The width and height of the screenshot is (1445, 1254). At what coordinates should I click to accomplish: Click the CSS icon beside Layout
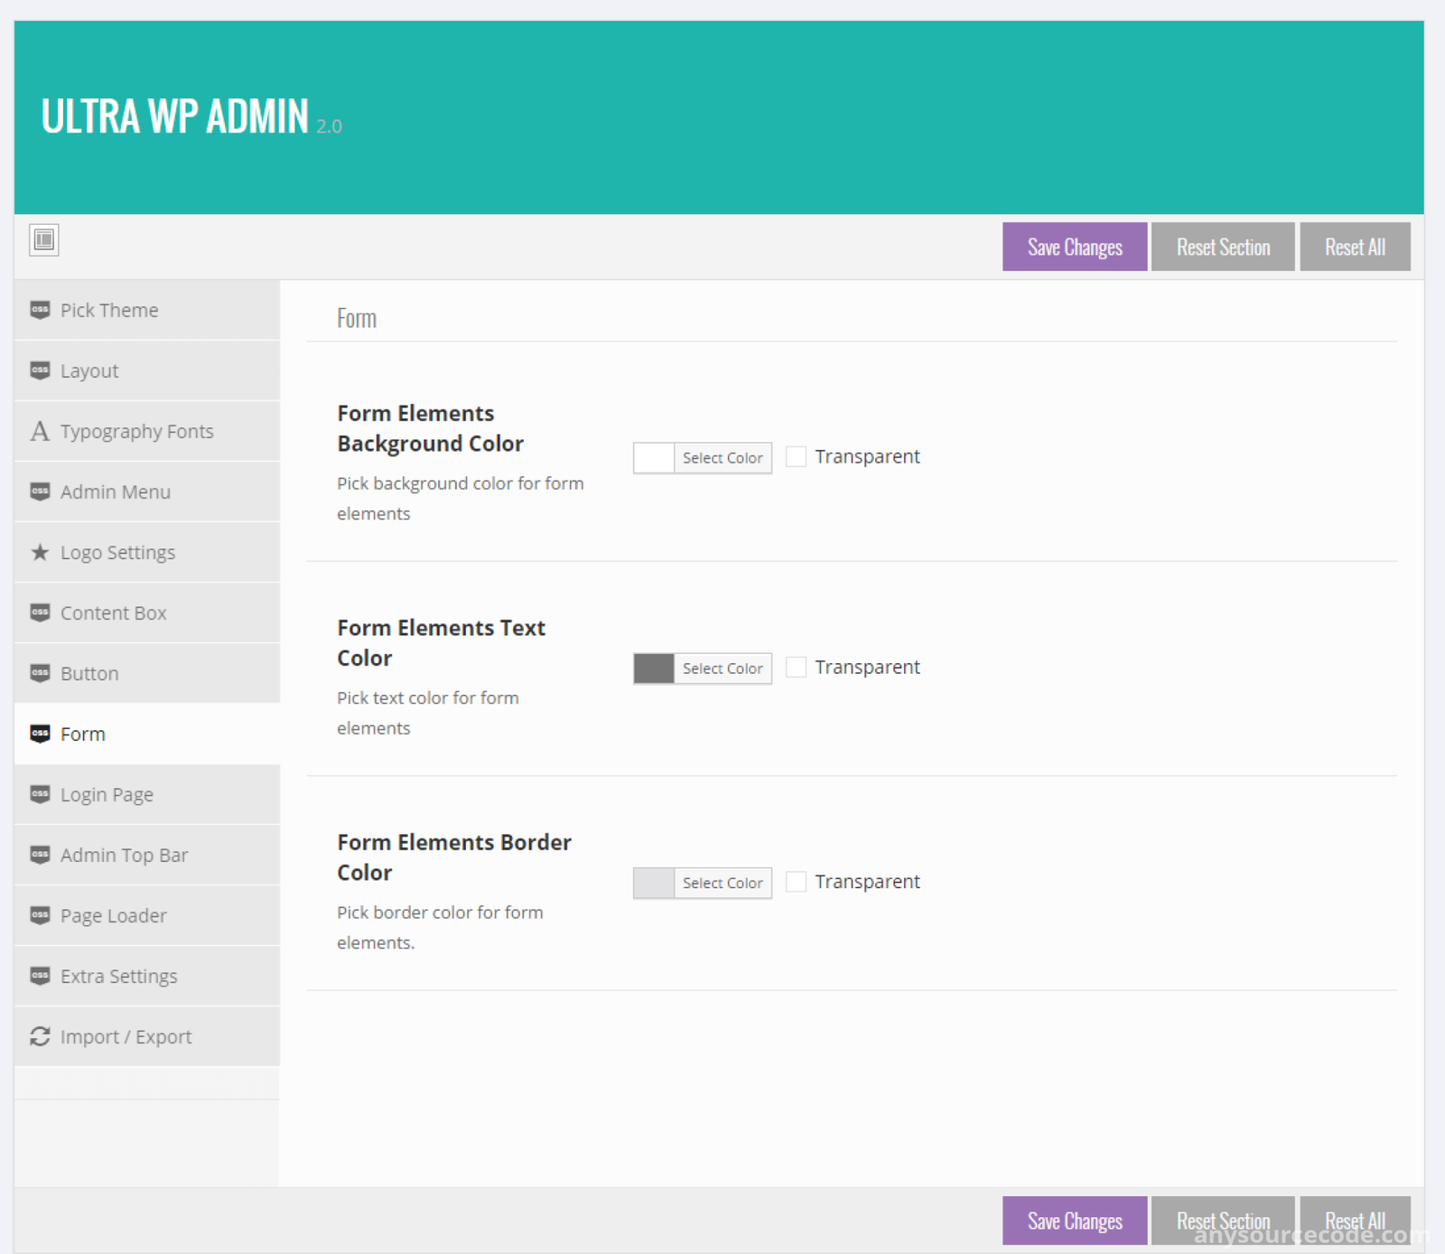[x=40, y=370]
